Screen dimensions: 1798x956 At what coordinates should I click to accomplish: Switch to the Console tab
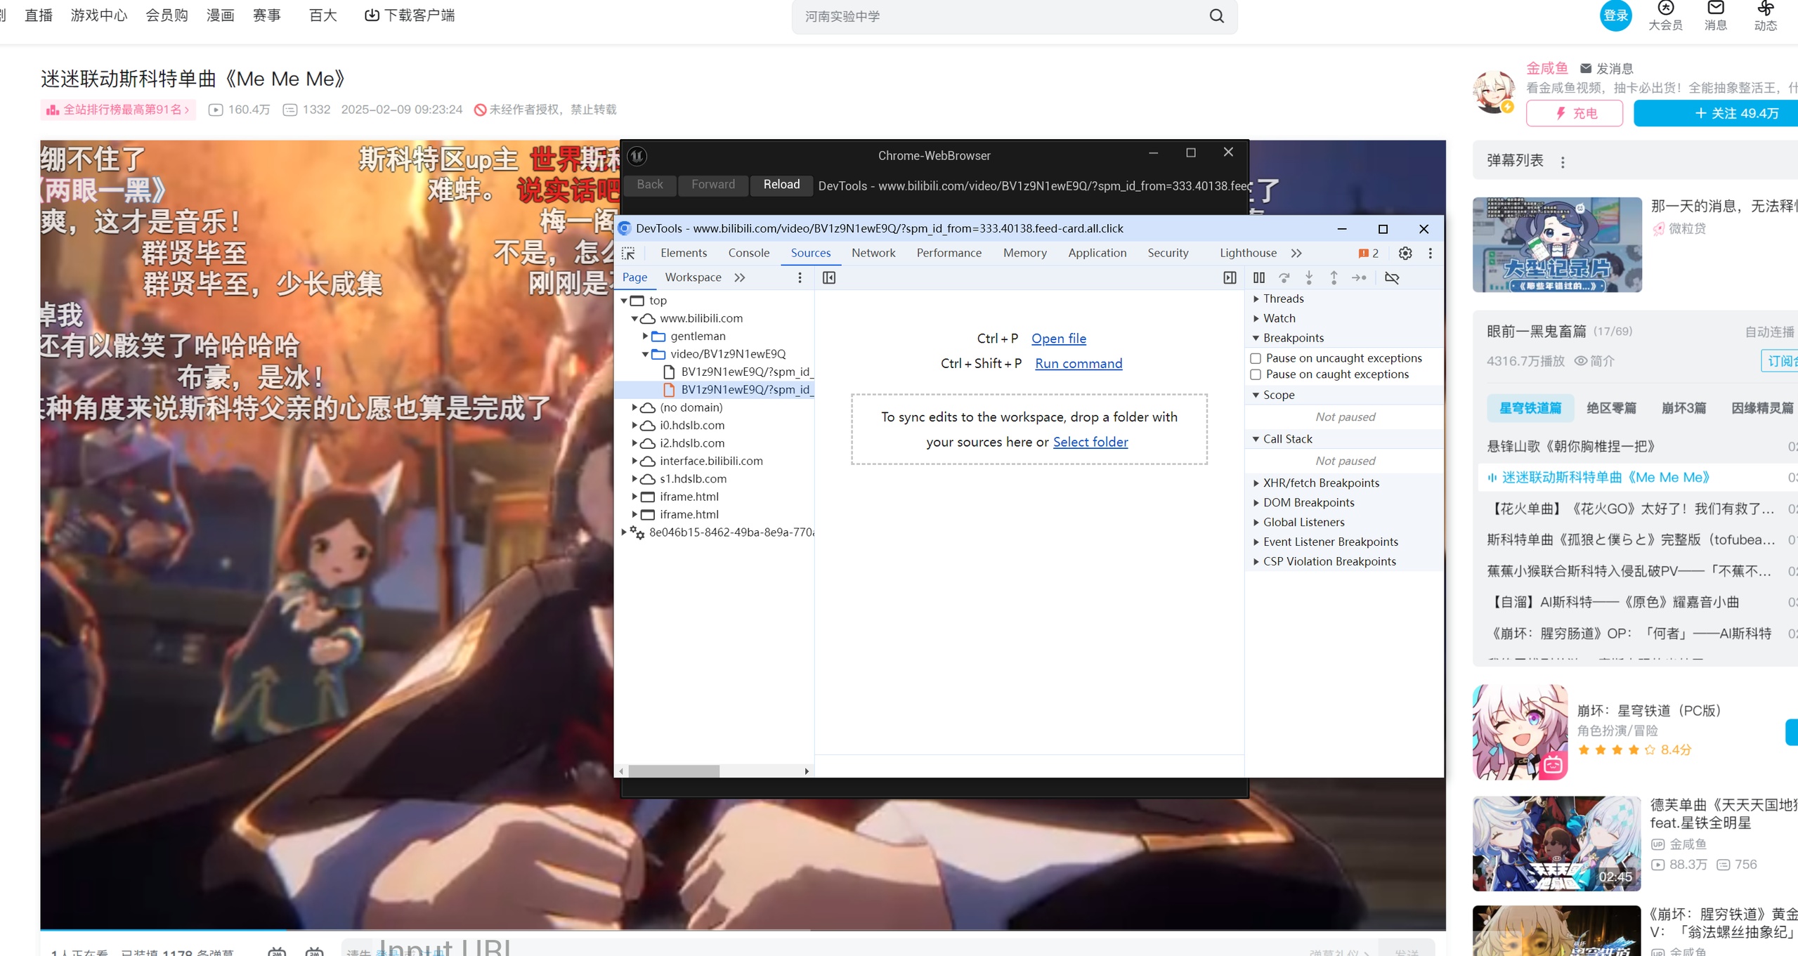748,253
